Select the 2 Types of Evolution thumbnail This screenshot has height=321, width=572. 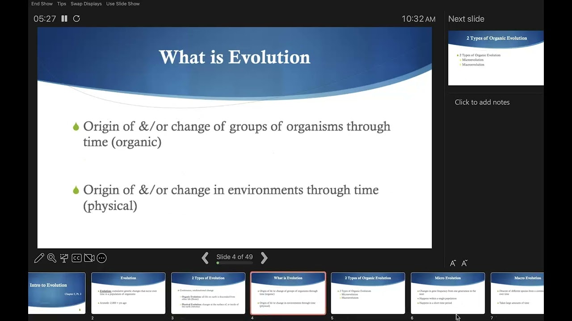click(x=208, y=293)
